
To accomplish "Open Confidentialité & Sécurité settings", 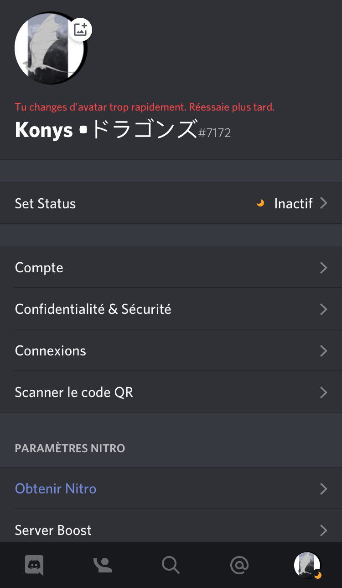I will click(93, 309).
